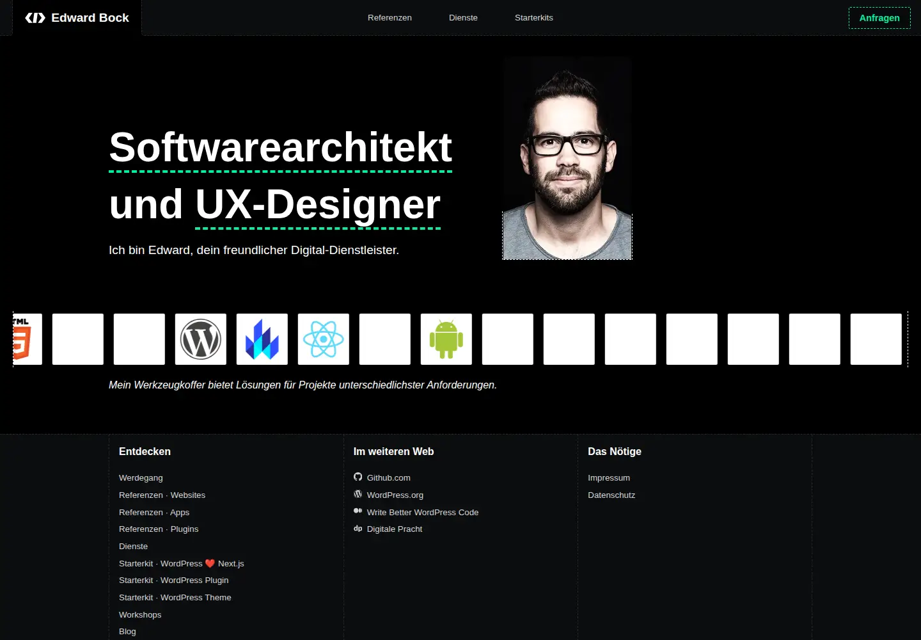Open the Digitale Pracht link
Image resolution: width=921 pixels, height=640 pixels.
[395, 529]
